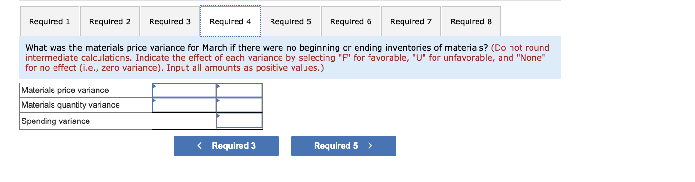
Task: Click the previous Required 3 button
Action: click(x=226, y=146)
